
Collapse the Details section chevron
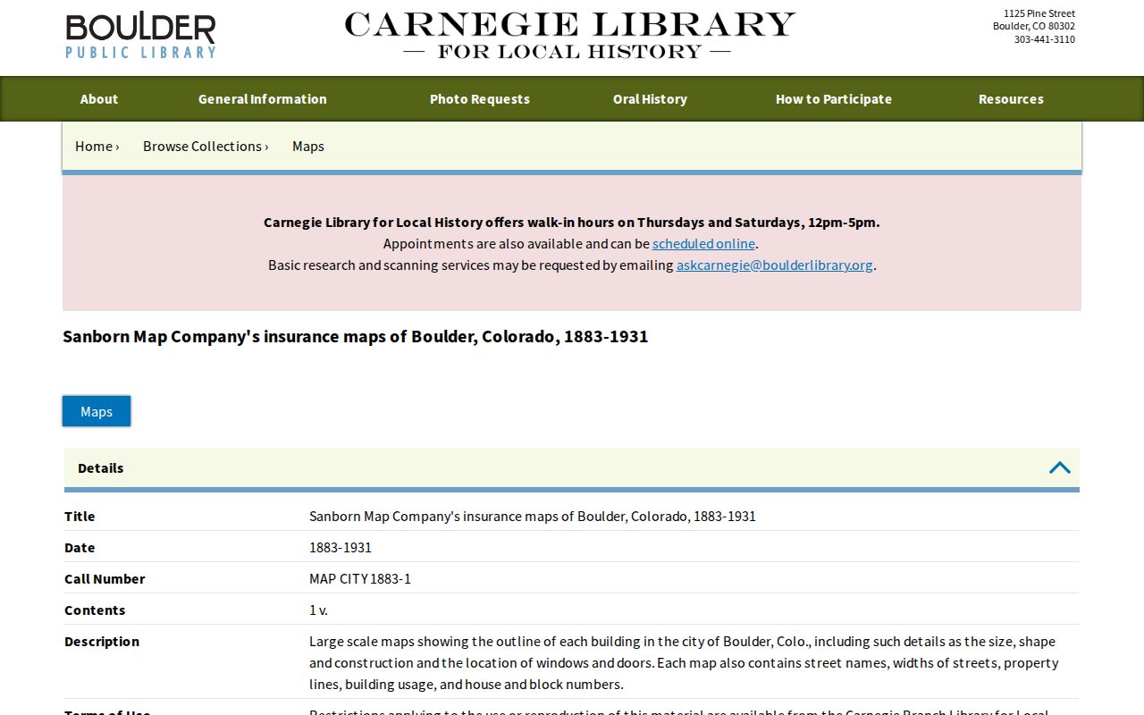[x=1059, y=467]
